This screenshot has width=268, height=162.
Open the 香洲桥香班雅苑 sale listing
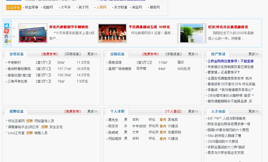(19, 69)
